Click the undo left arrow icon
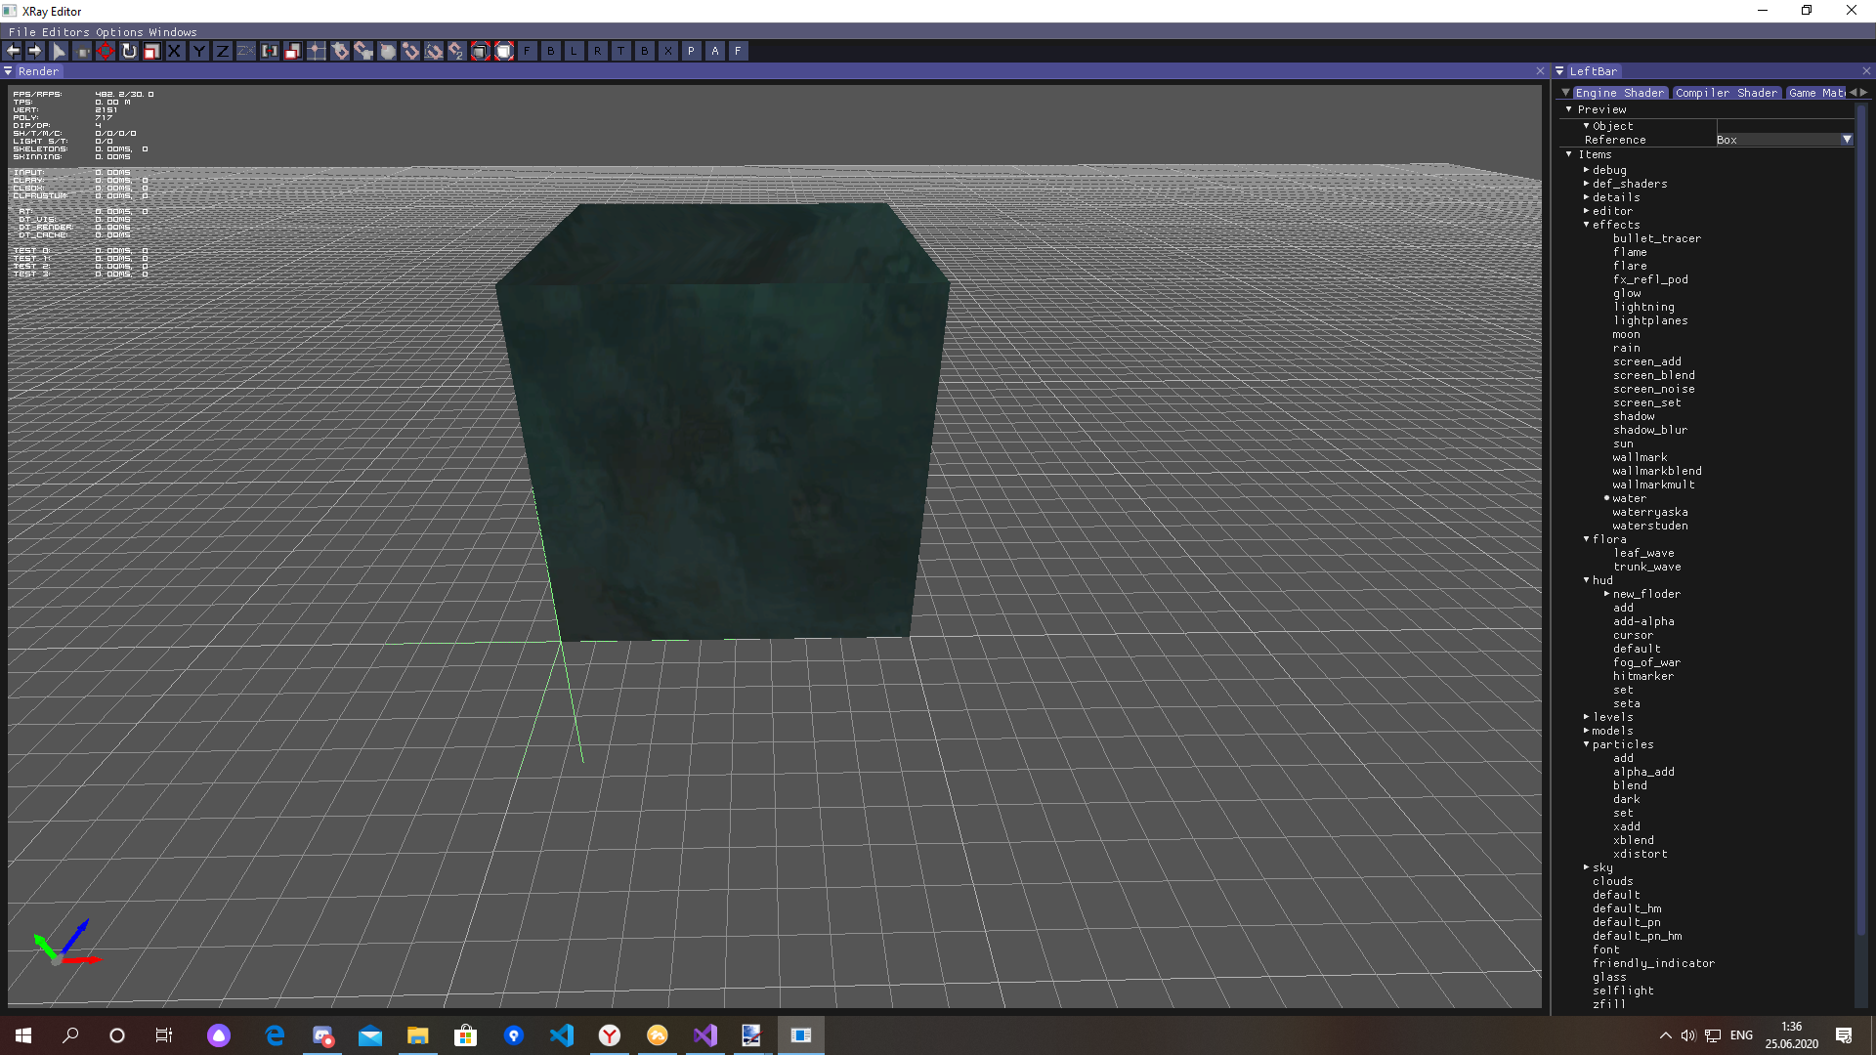The width and height of the screenshot is (1876, 1055). click(13, 51)
